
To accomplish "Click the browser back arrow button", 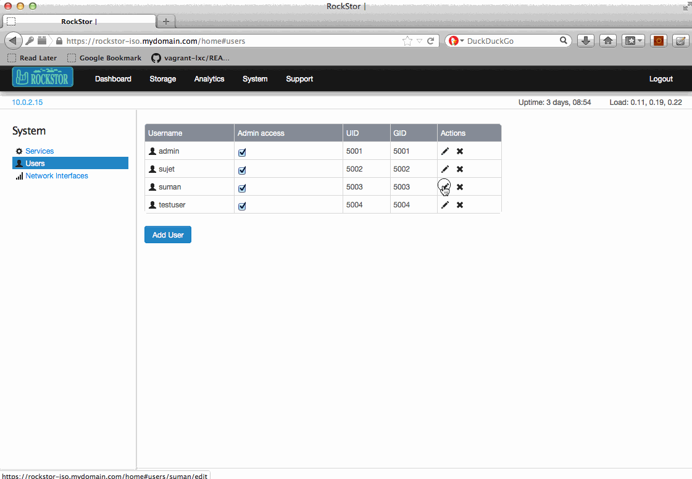I will 13,41.
